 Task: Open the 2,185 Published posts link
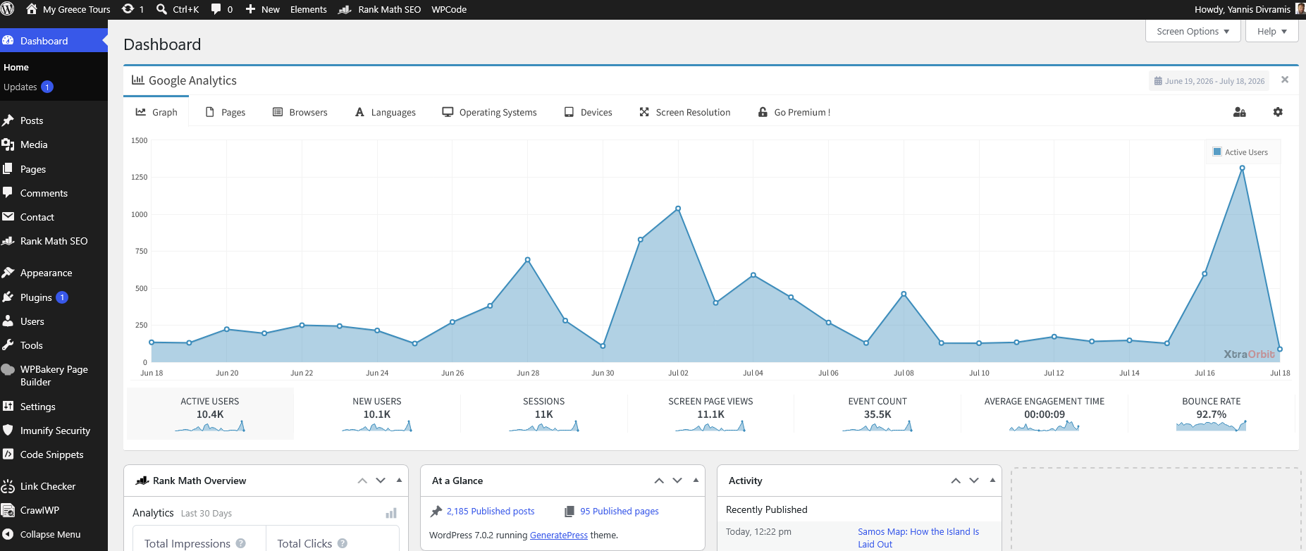click(491, 512)
